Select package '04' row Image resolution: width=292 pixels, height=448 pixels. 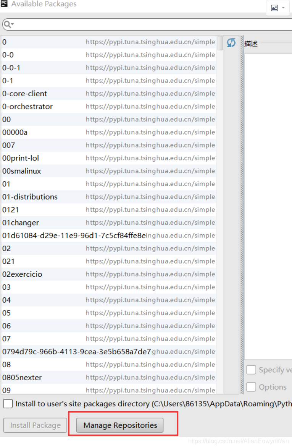pyautogui.click(x=108, y=300)
